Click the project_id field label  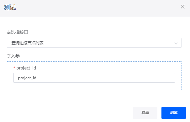coord(26,68)
